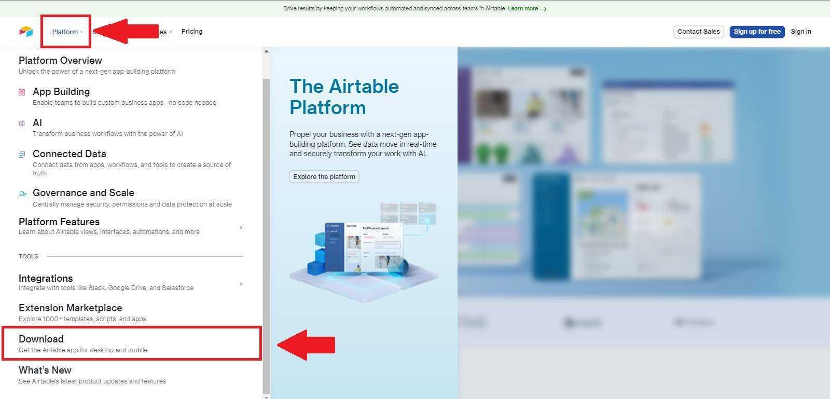Screen dimensions: 830x399
Task: Open Integrations menu item
Action: [x=131, y=282]
